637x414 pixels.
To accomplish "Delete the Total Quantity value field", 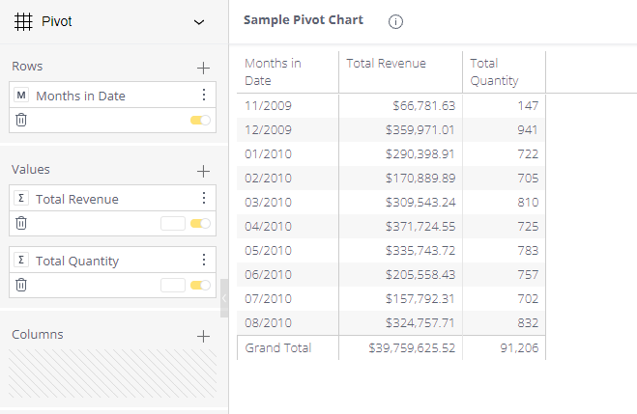I will click(21, 285).
